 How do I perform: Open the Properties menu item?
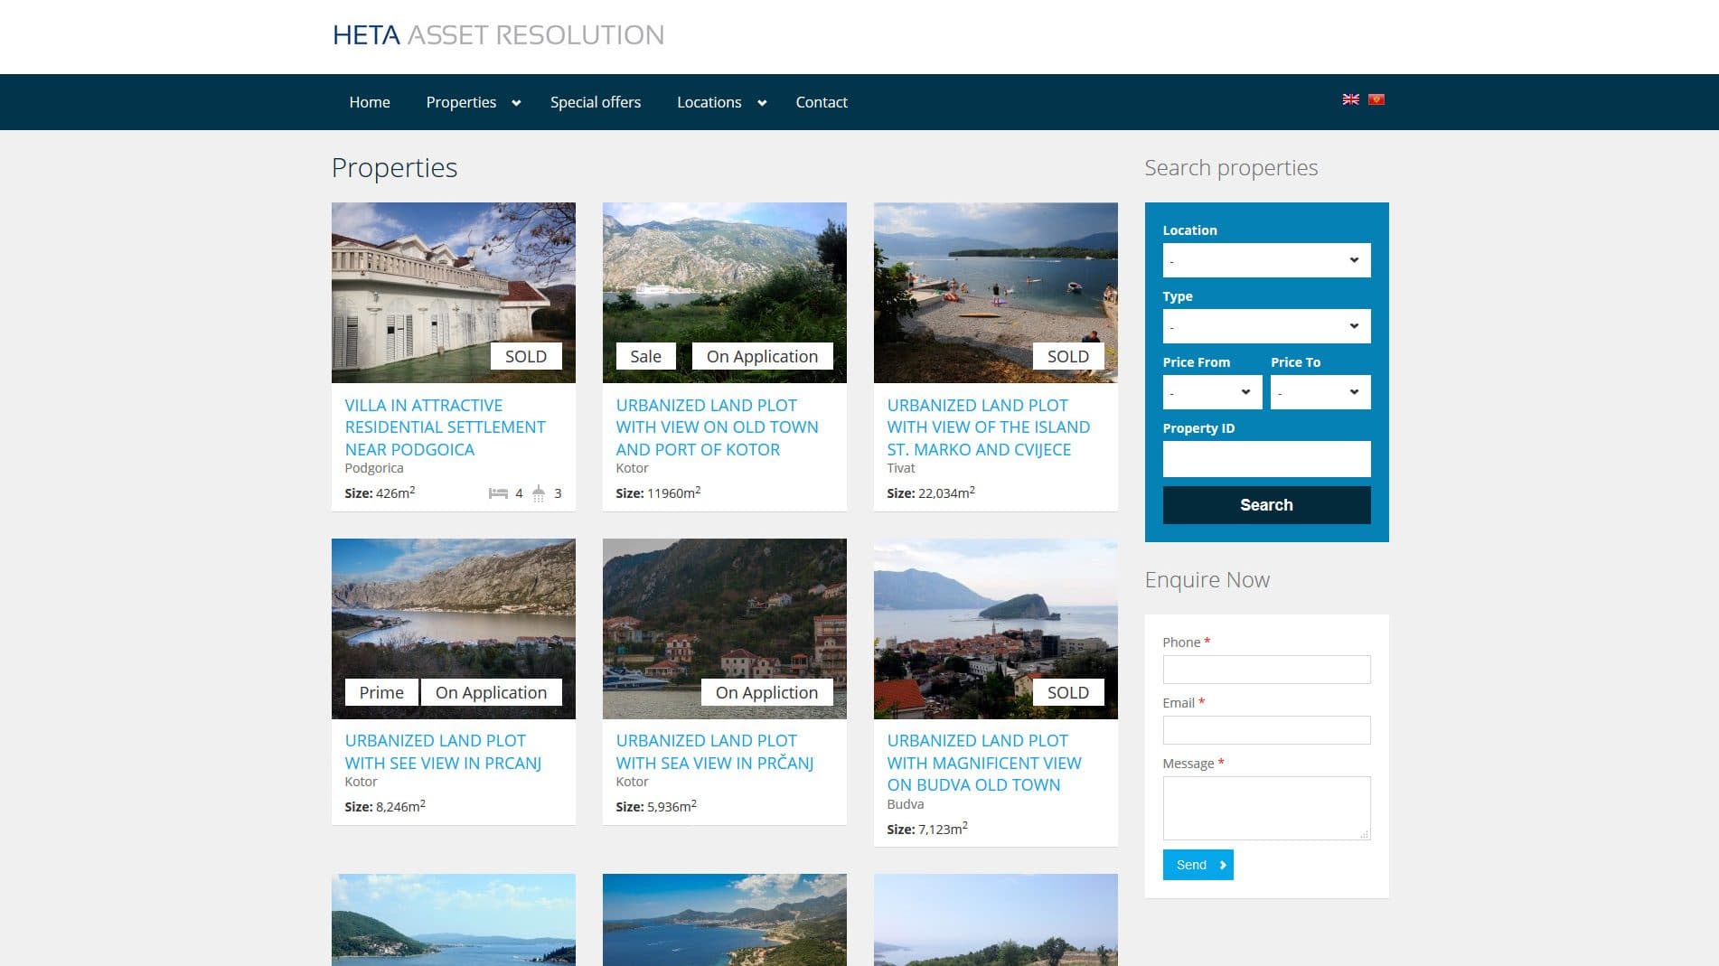point(461,102)
